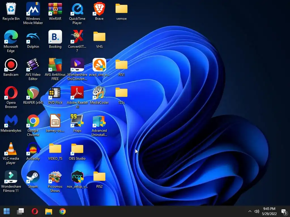The height and width of the screenshot is (217, 290).
Task: Select the Steam shortcut
Action: [33, 180]
